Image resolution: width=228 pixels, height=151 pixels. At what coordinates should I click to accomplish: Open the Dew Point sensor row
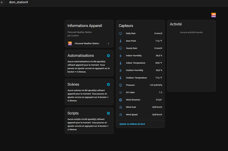(140, 41)
